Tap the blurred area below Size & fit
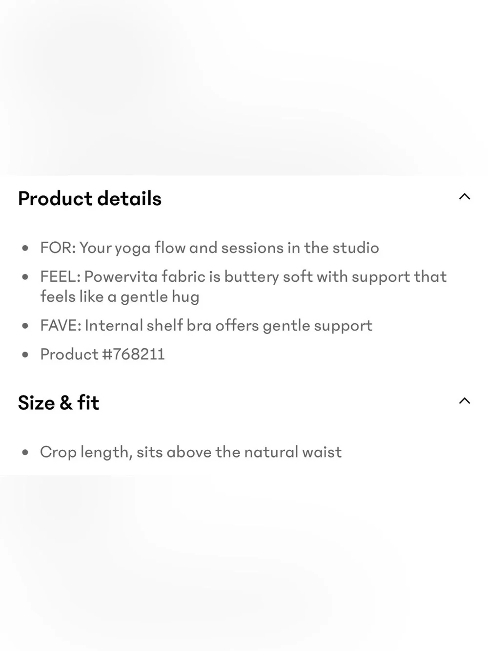The height and width of the screenshot is (651, 488). (244, 563)
